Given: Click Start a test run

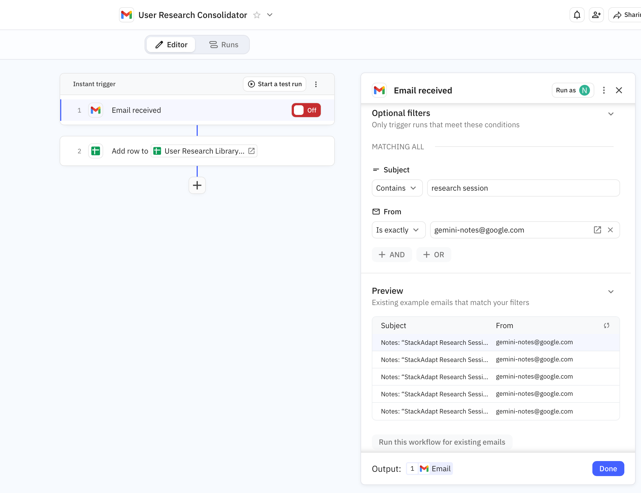Looking at the screenshot, I should pos(275,84).
